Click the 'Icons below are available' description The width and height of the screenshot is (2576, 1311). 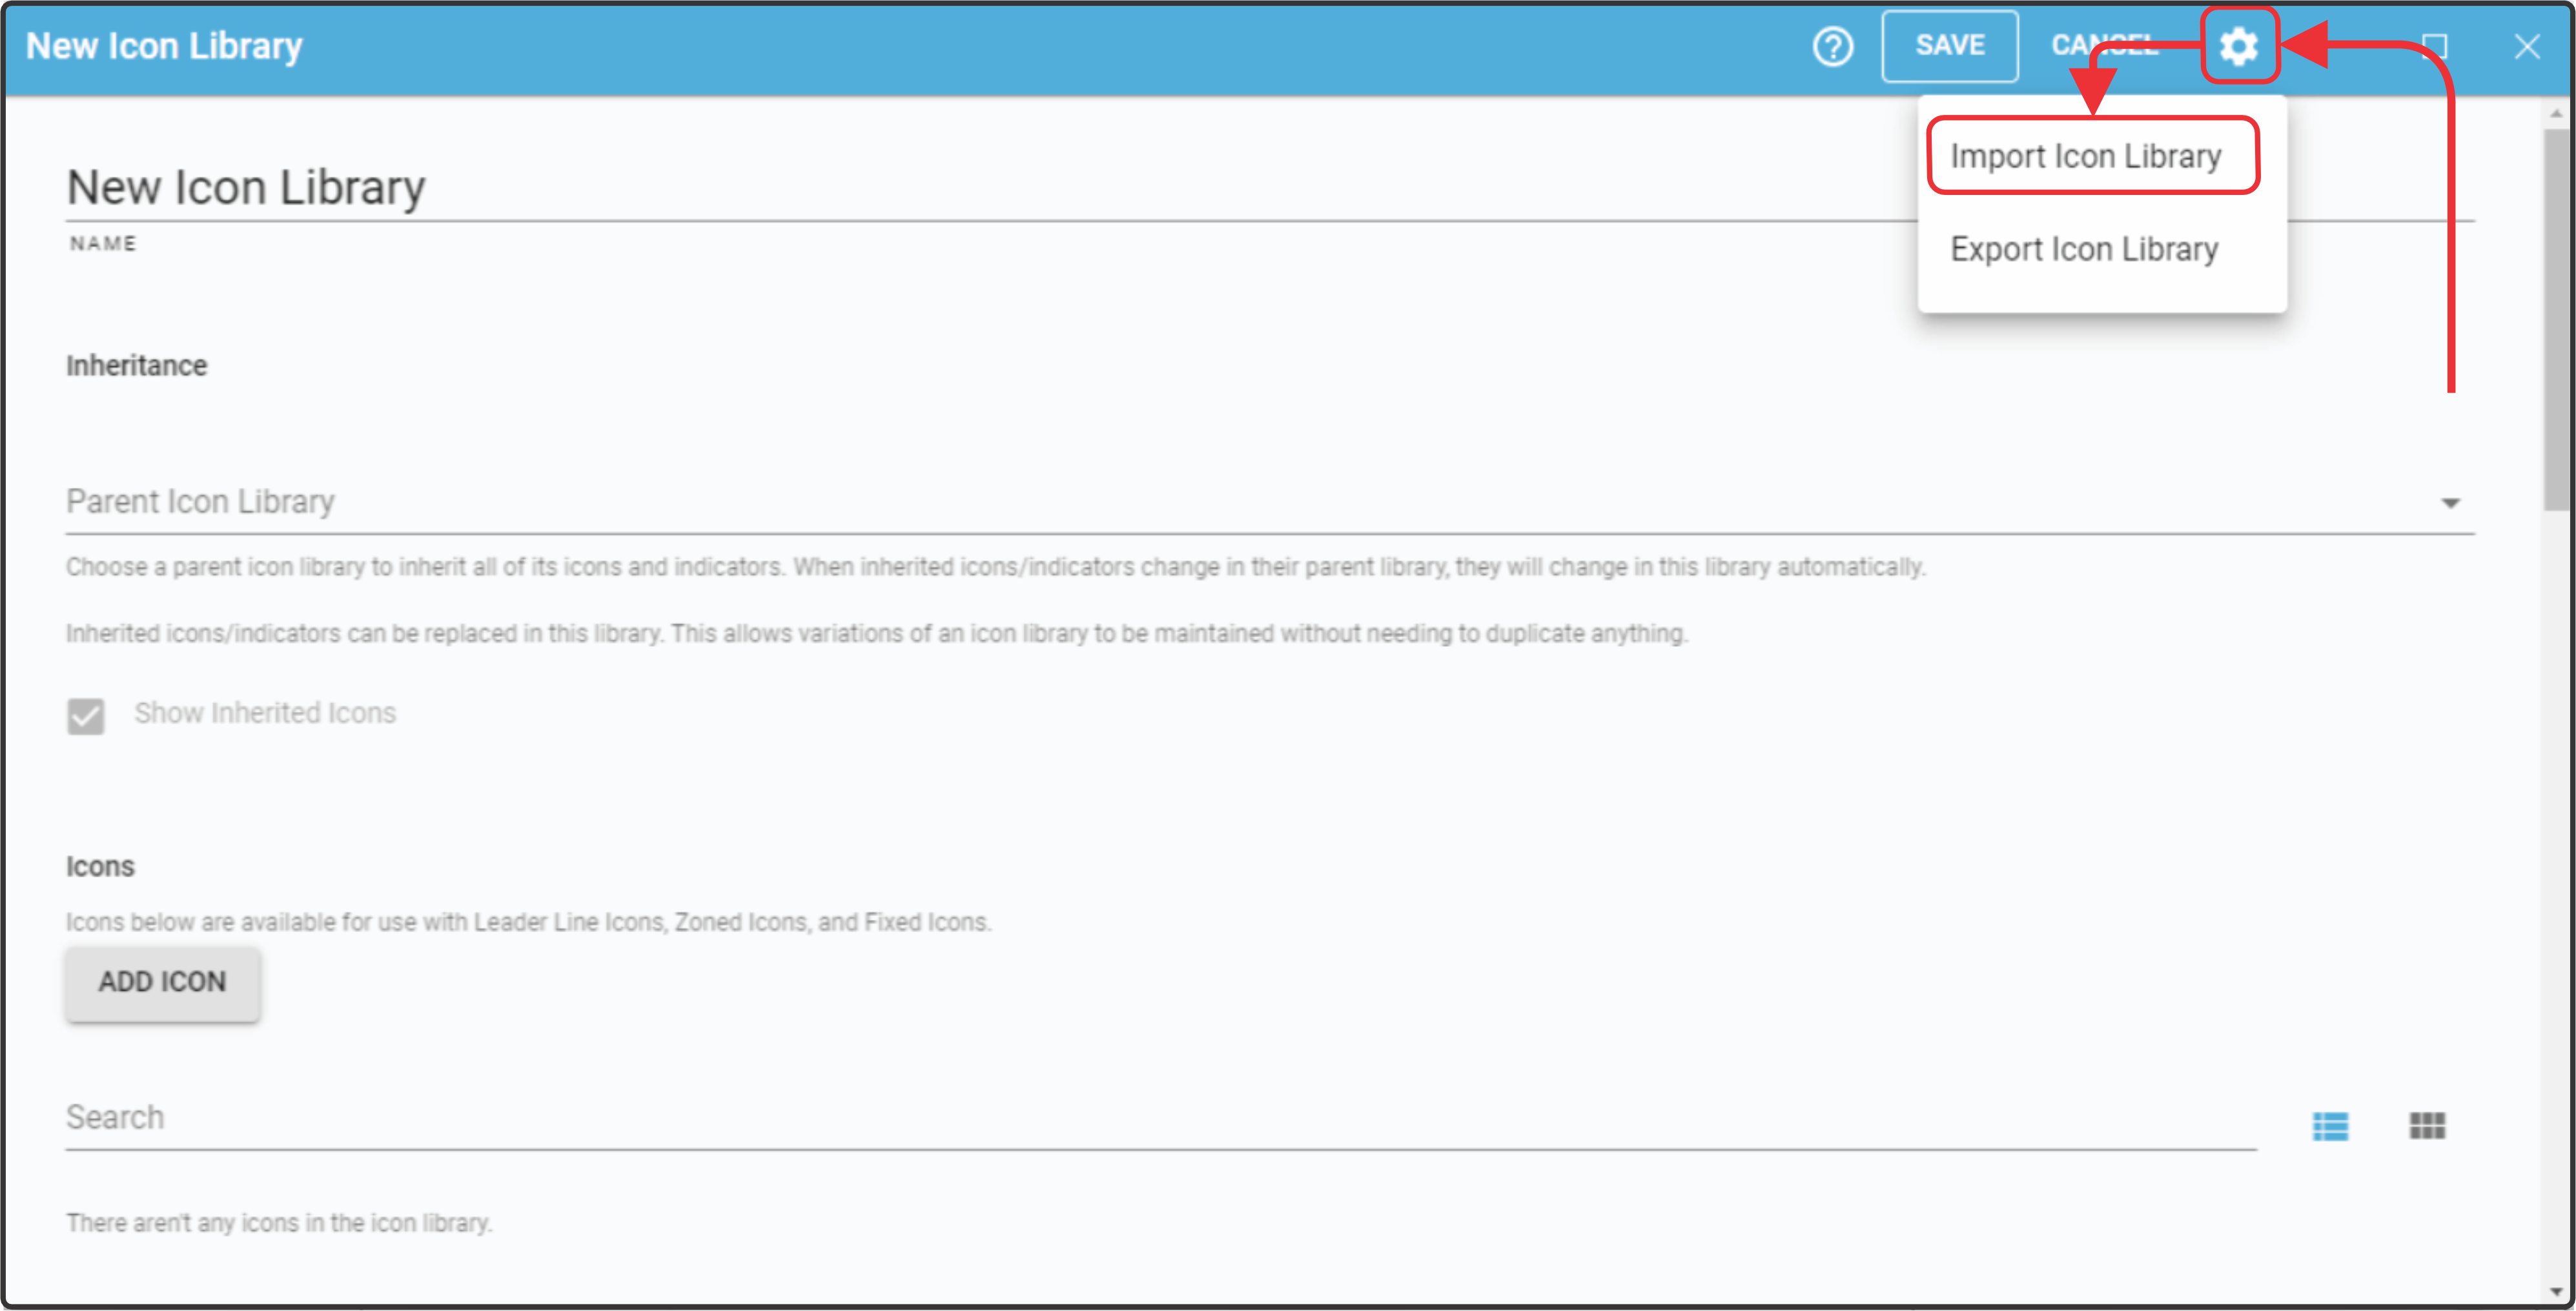pyautogui.click(x=529, y=922)
